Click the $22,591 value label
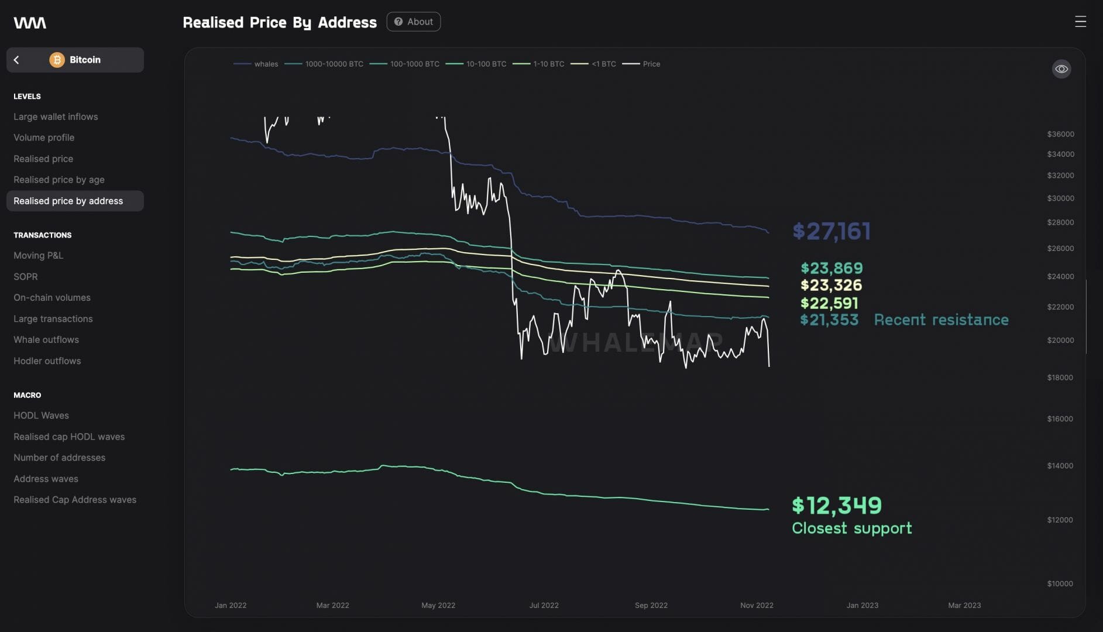 click(x=829, y=303)
